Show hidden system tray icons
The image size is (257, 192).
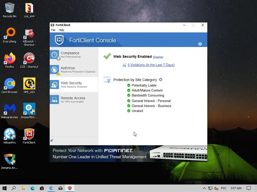point(204,188)
